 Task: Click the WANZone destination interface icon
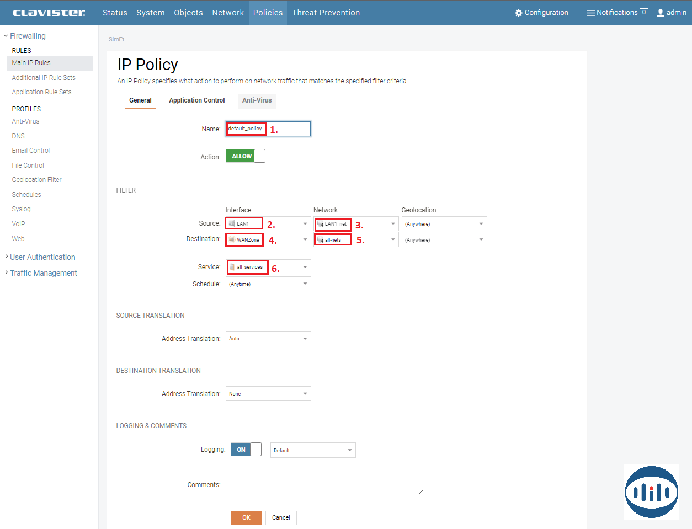(x=232, y=239)
